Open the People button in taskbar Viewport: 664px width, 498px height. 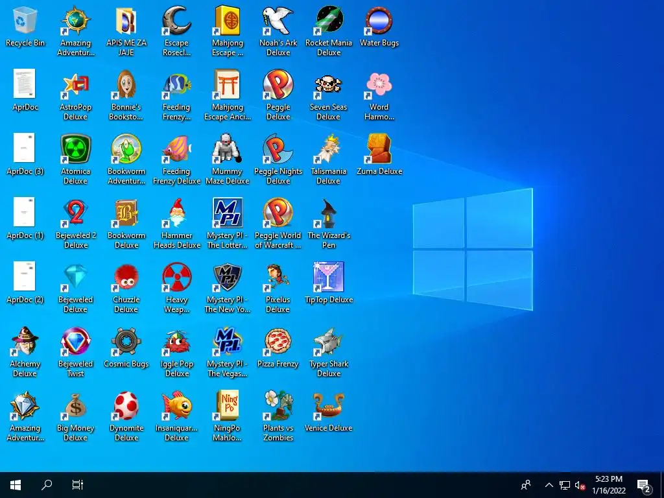[526, 485]
